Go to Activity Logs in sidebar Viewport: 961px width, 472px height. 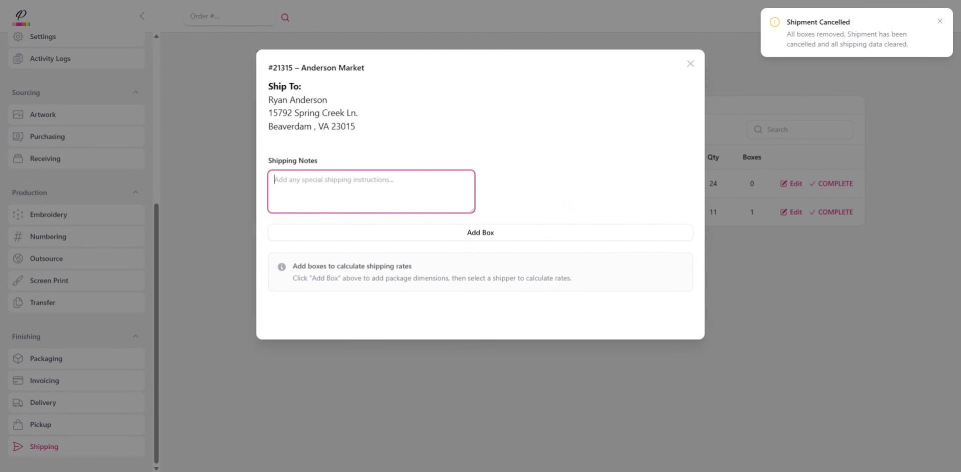pos(76,58)
